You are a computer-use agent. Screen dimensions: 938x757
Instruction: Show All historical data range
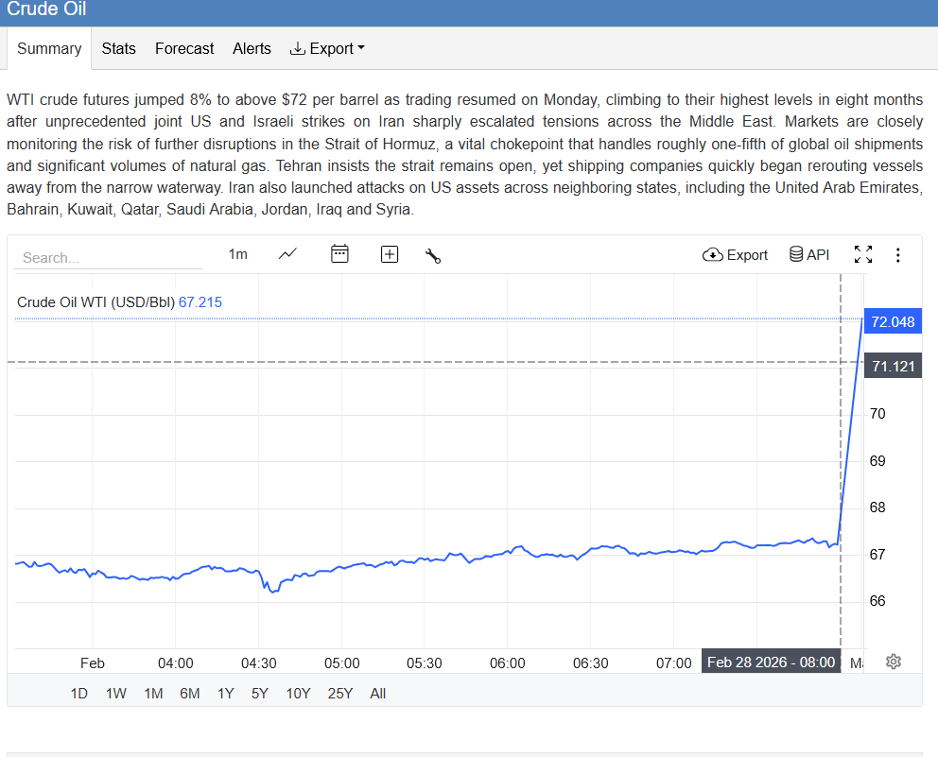378,694
